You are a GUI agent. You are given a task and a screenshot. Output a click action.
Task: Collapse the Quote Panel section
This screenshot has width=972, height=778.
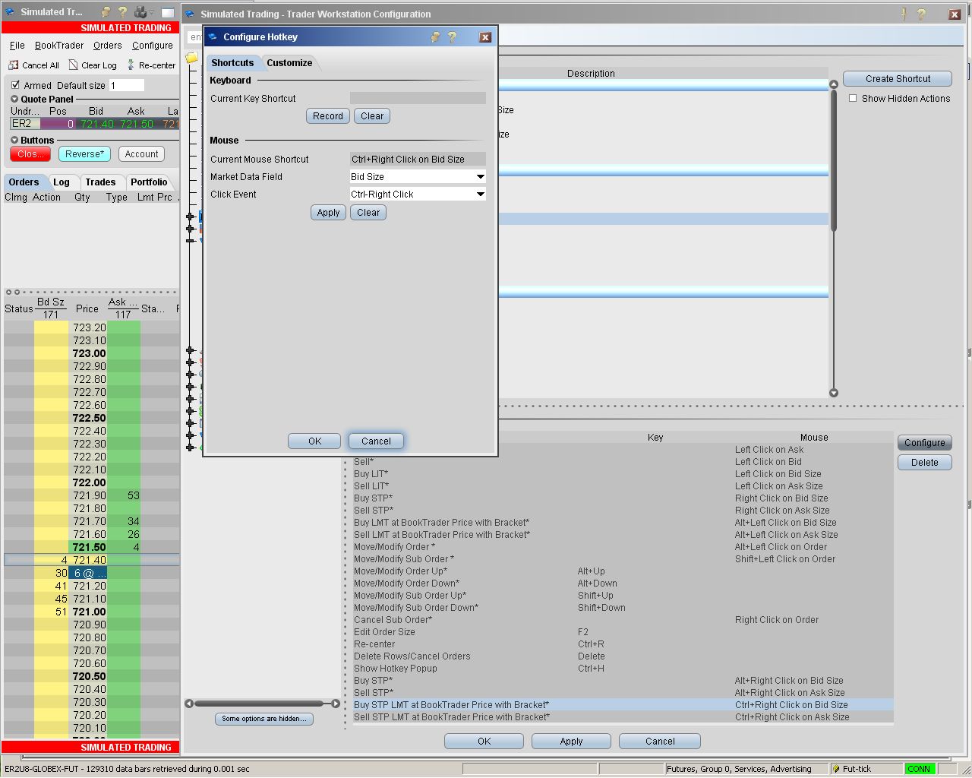pos(14,100)
